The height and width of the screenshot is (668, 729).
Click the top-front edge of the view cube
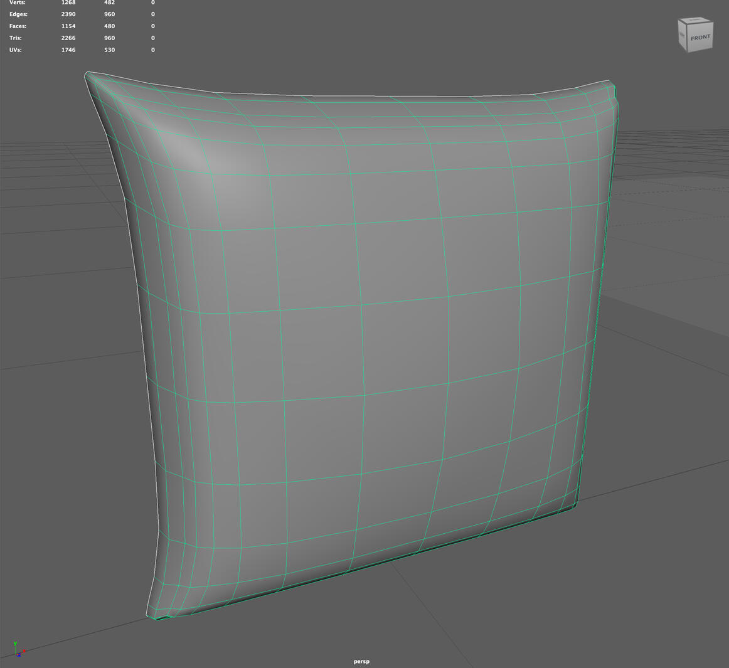(698, 23)
